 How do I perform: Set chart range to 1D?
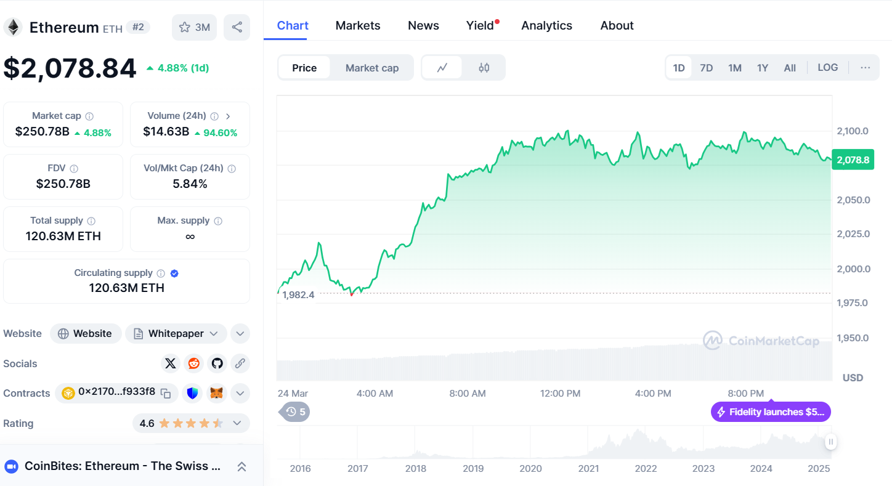[x=679, y=68]
